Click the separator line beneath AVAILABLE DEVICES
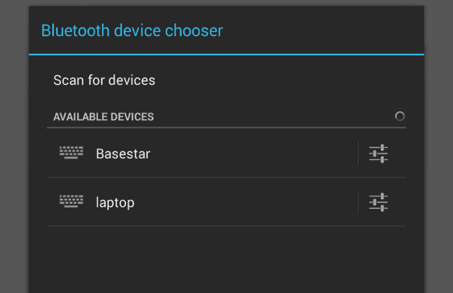453x293 pixels. click(226, 127)
